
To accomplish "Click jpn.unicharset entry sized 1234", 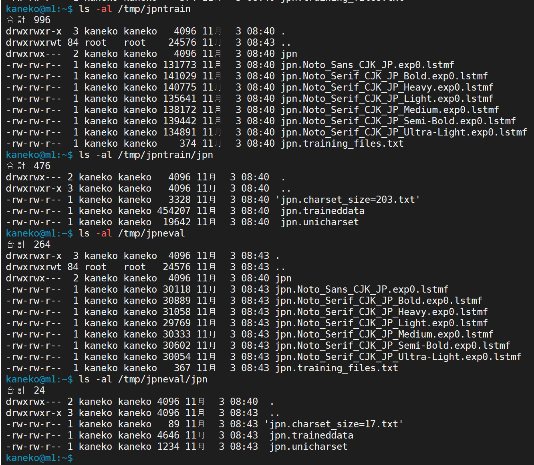I will tap(308, 447).
